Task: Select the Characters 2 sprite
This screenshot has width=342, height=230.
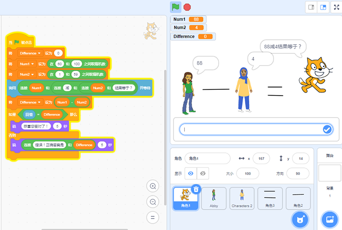Action: tap(242, 198)
